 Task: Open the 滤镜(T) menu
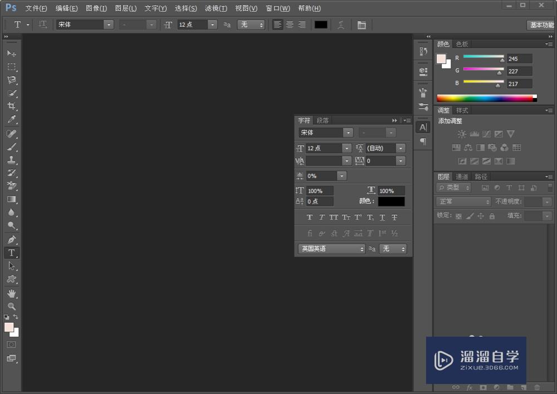coord(216,8)
